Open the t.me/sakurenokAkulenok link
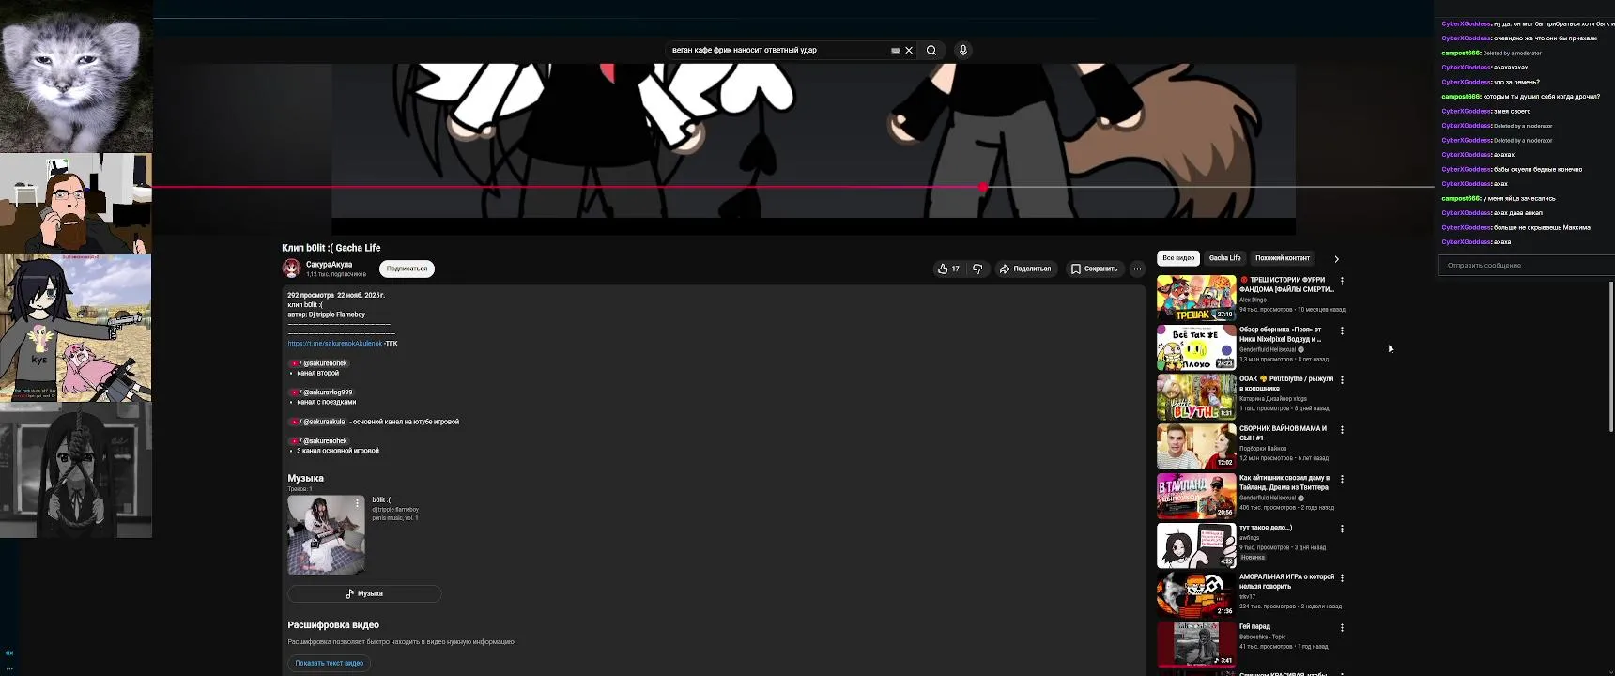Image resolution: width=1615 pixels, height=676 pixels. pyautogui.click(x=335, y=344)
